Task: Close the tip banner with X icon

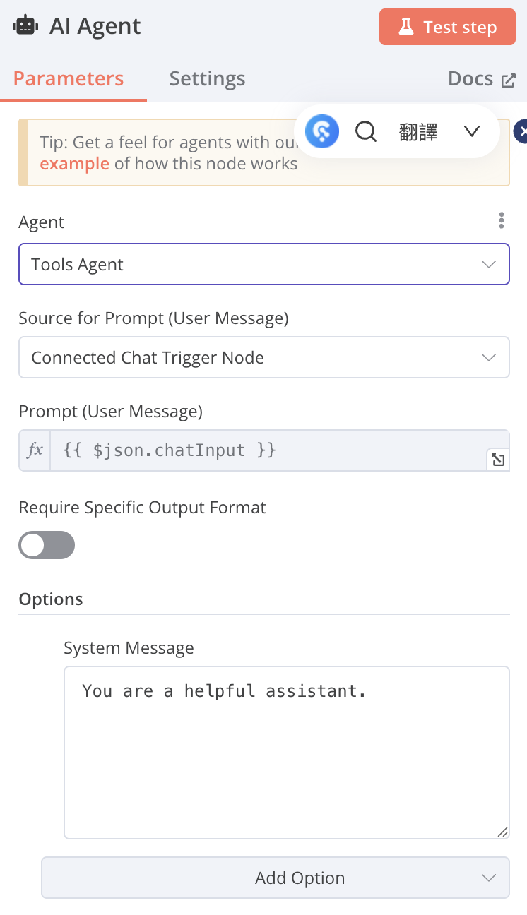Action: pos(521,131)
